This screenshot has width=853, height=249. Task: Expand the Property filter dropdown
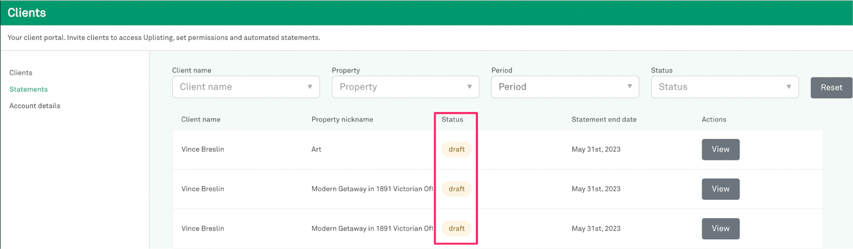click(x=405, y=87)
